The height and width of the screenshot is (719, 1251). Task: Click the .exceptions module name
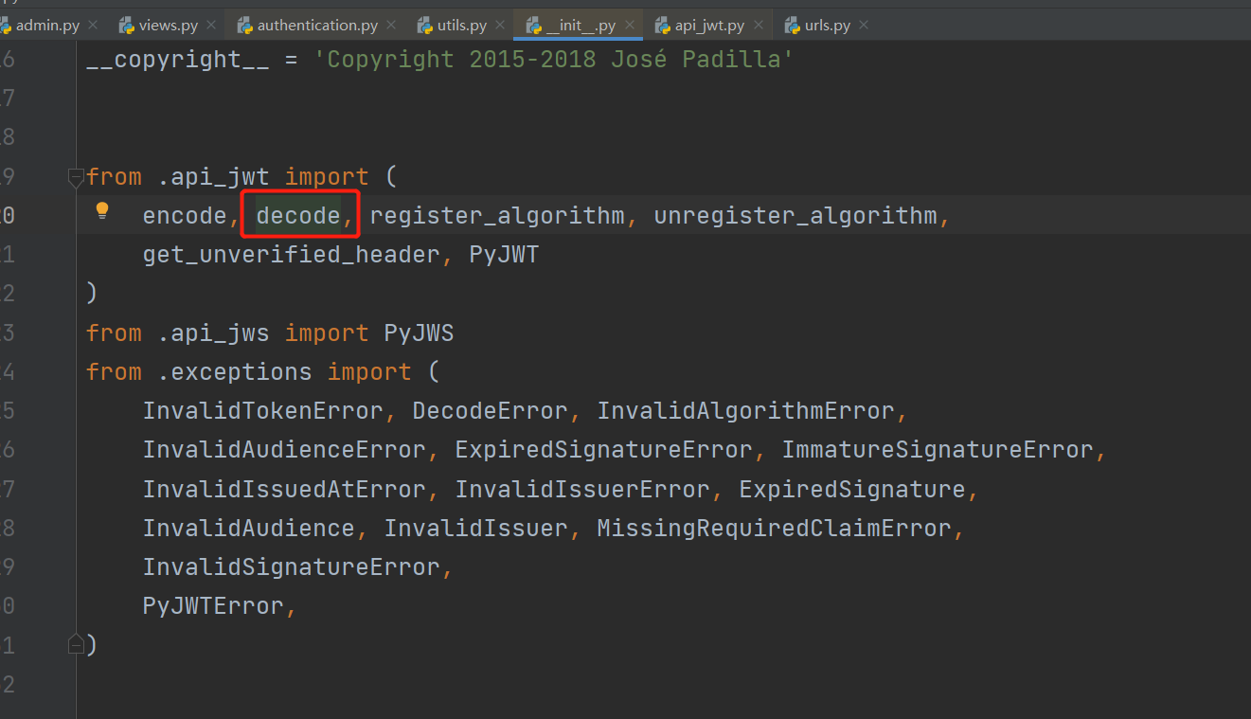tap(235, 372)
